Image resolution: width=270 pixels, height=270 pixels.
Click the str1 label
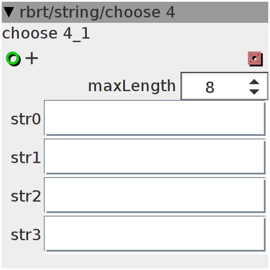click(26, 157)
